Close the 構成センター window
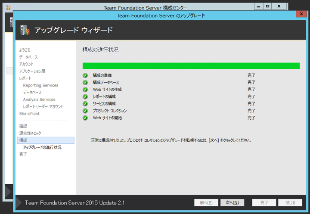The image size is (310, 214). pyautogui.click(x=279, y=6)
